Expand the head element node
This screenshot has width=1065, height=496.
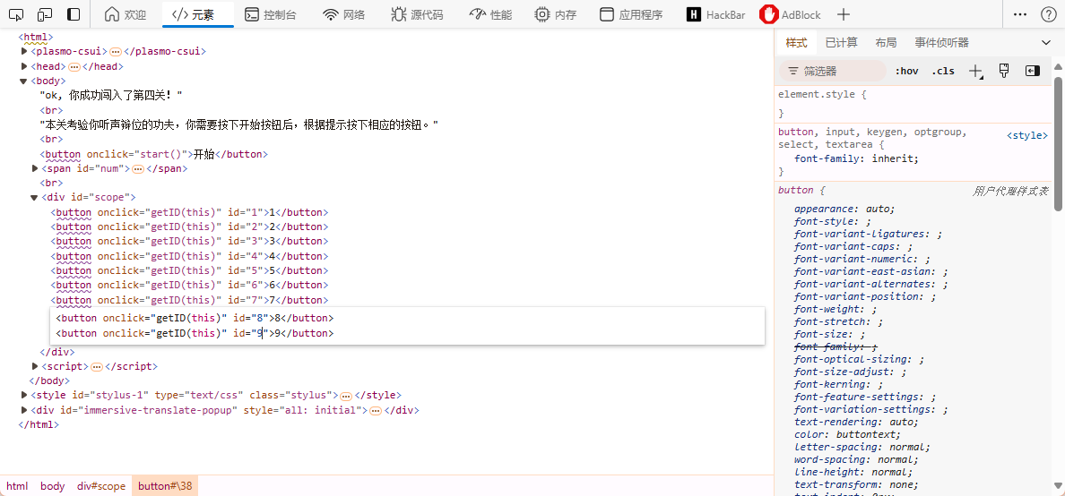click(x=25, y=66)
